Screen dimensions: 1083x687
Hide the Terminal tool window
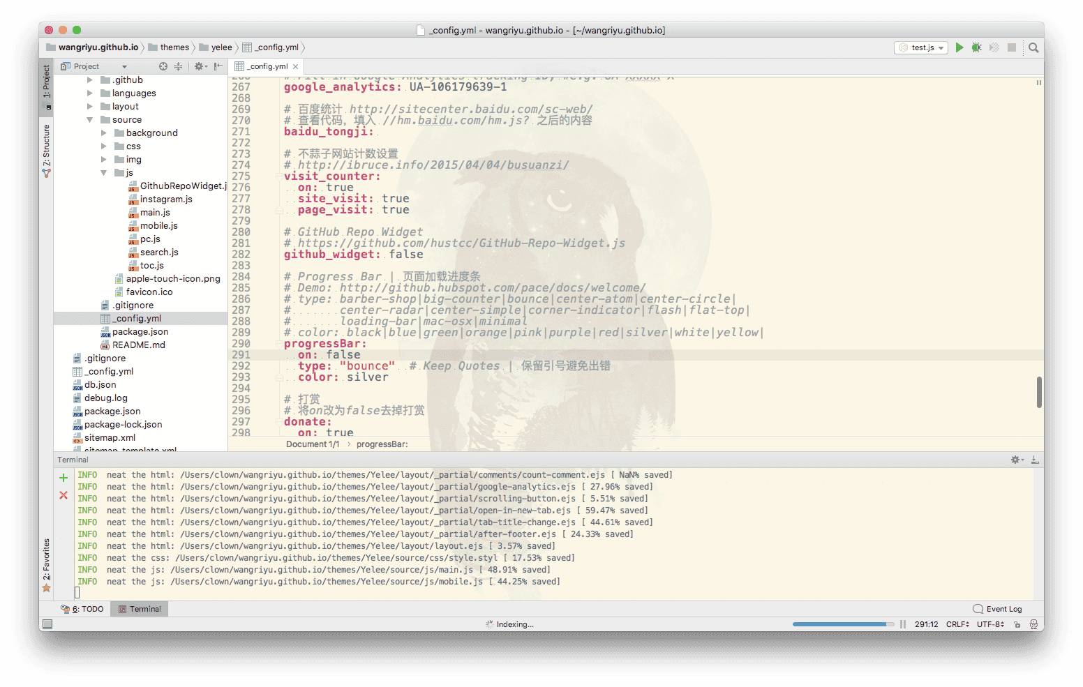1035,460
